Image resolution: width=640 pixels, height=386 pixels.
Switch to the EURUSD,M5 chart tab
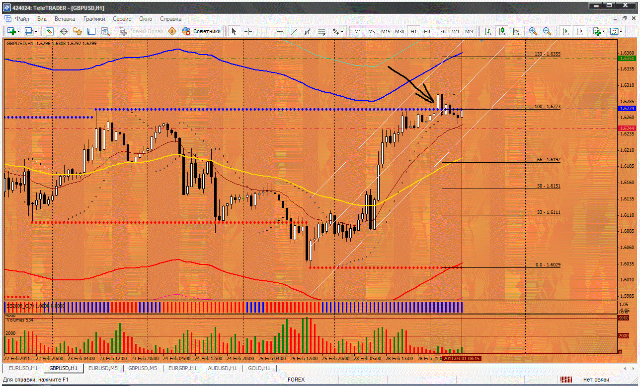tap(102, 368)
